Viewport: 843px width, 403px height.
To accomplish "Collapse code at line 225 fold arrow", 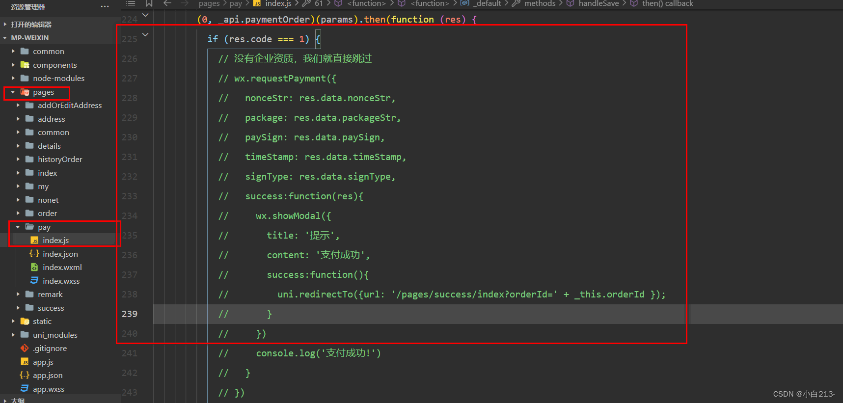I will tap(145, 35).
